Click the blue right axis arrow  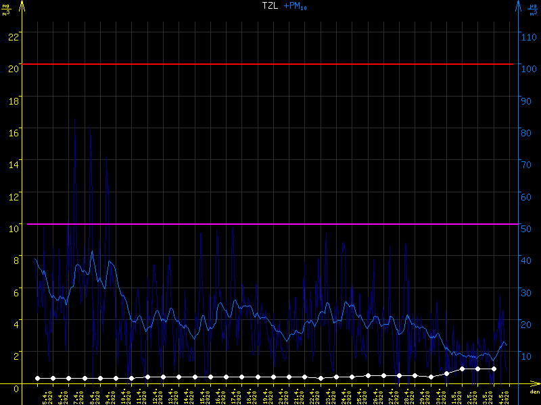pyautogui.click(x=518, y=7)
